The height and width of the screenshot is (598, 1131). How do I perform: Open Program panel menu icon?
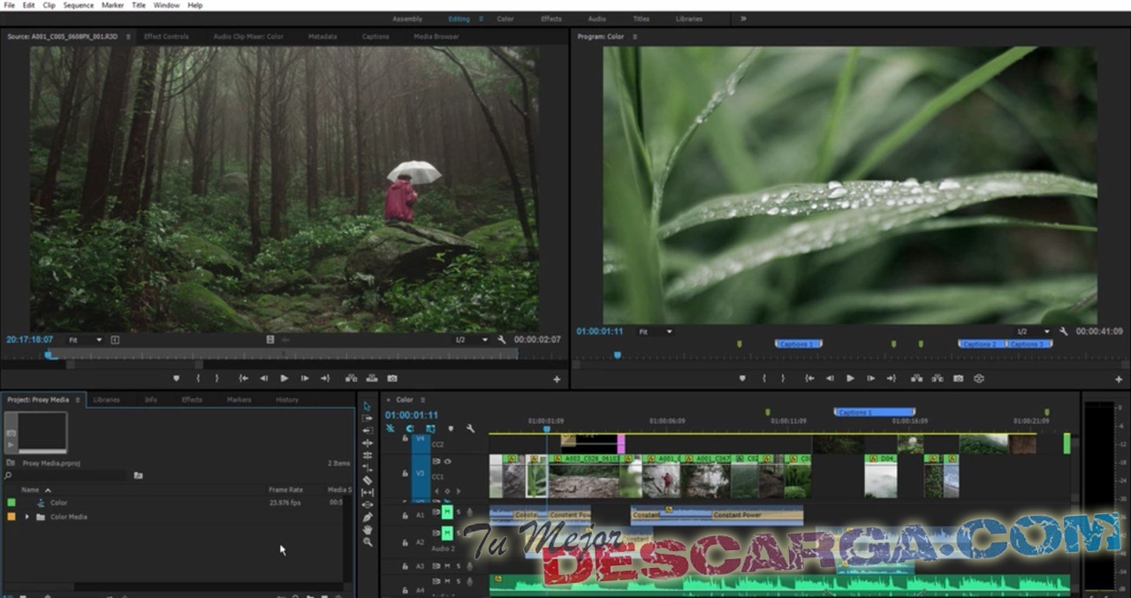tap(634, 36)
